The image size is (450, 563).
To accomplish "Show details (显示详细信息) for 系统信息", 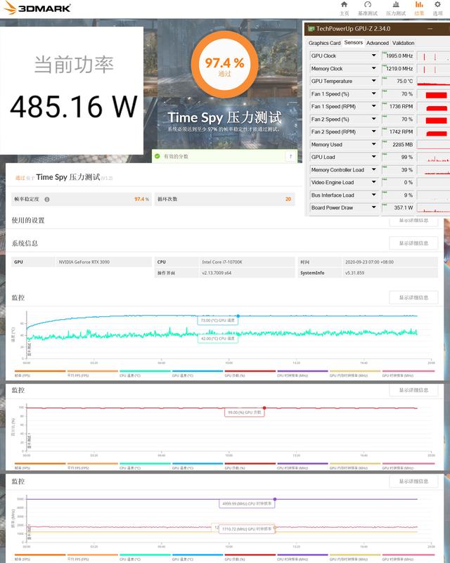I will 413,243.
